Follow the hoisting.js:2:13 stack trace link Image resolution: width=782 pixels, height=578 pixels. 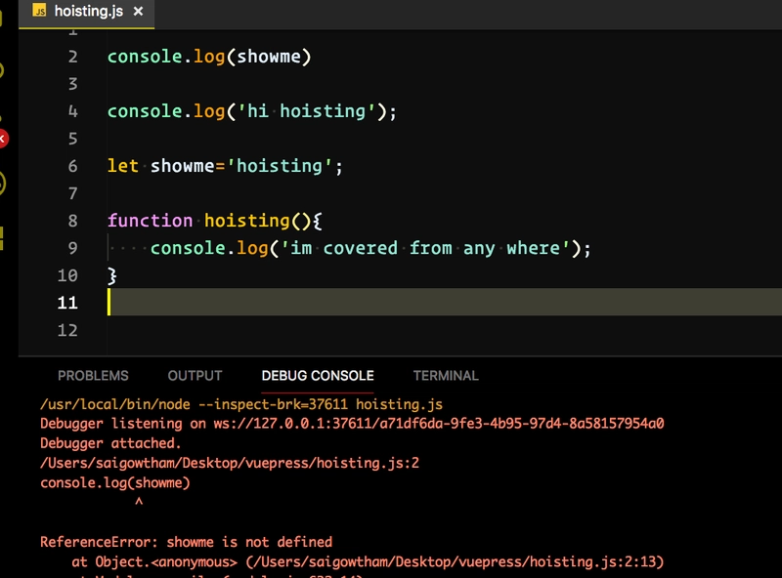pyautogui.click(x=455, y=562)
